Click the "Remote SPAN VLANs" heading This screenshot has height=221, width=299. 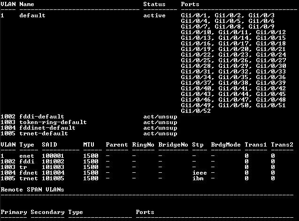click(x=32, y=190)
